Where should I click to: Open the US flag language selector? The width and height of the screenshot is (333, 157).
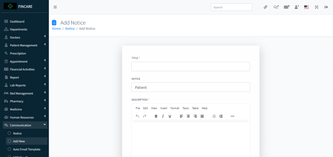click(306, 7)
